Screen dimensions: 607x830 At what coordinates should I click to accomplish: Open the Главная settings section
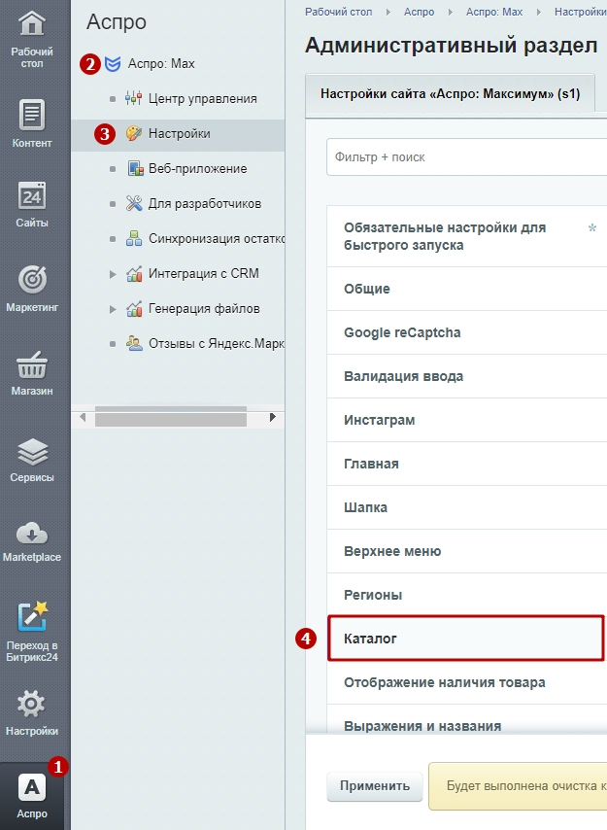point(467,464)
